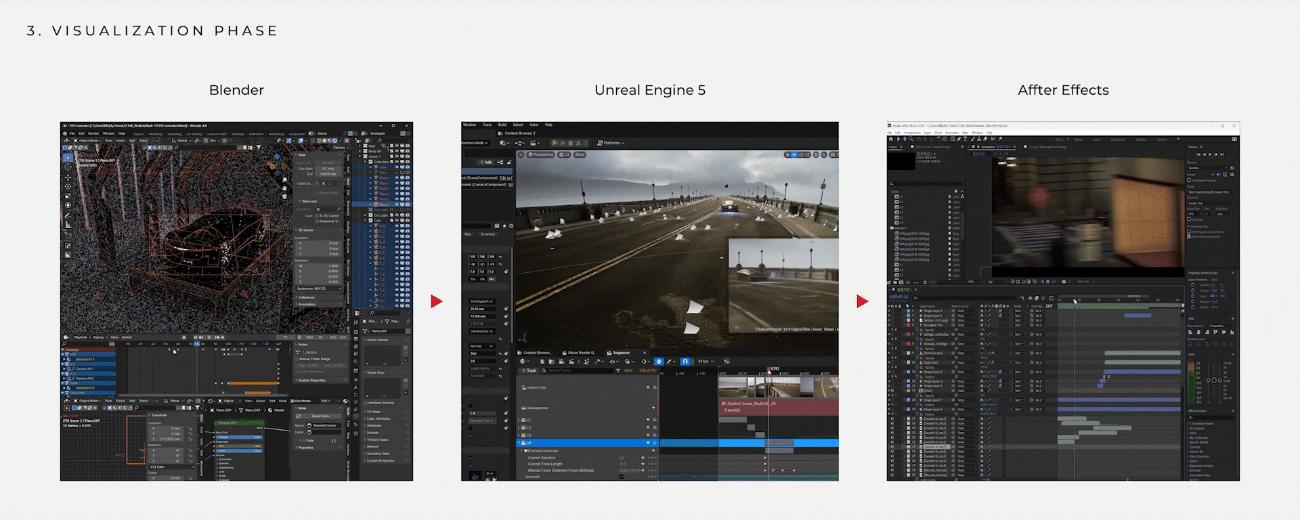The height and width of the screenshot is (520, 1300).
Task: Select the Zoom tool in After Effects
Action: (x=911, y=139)
